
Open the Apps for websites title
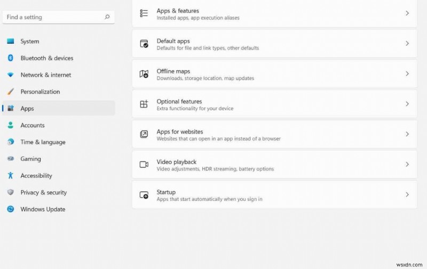point(180,132)
